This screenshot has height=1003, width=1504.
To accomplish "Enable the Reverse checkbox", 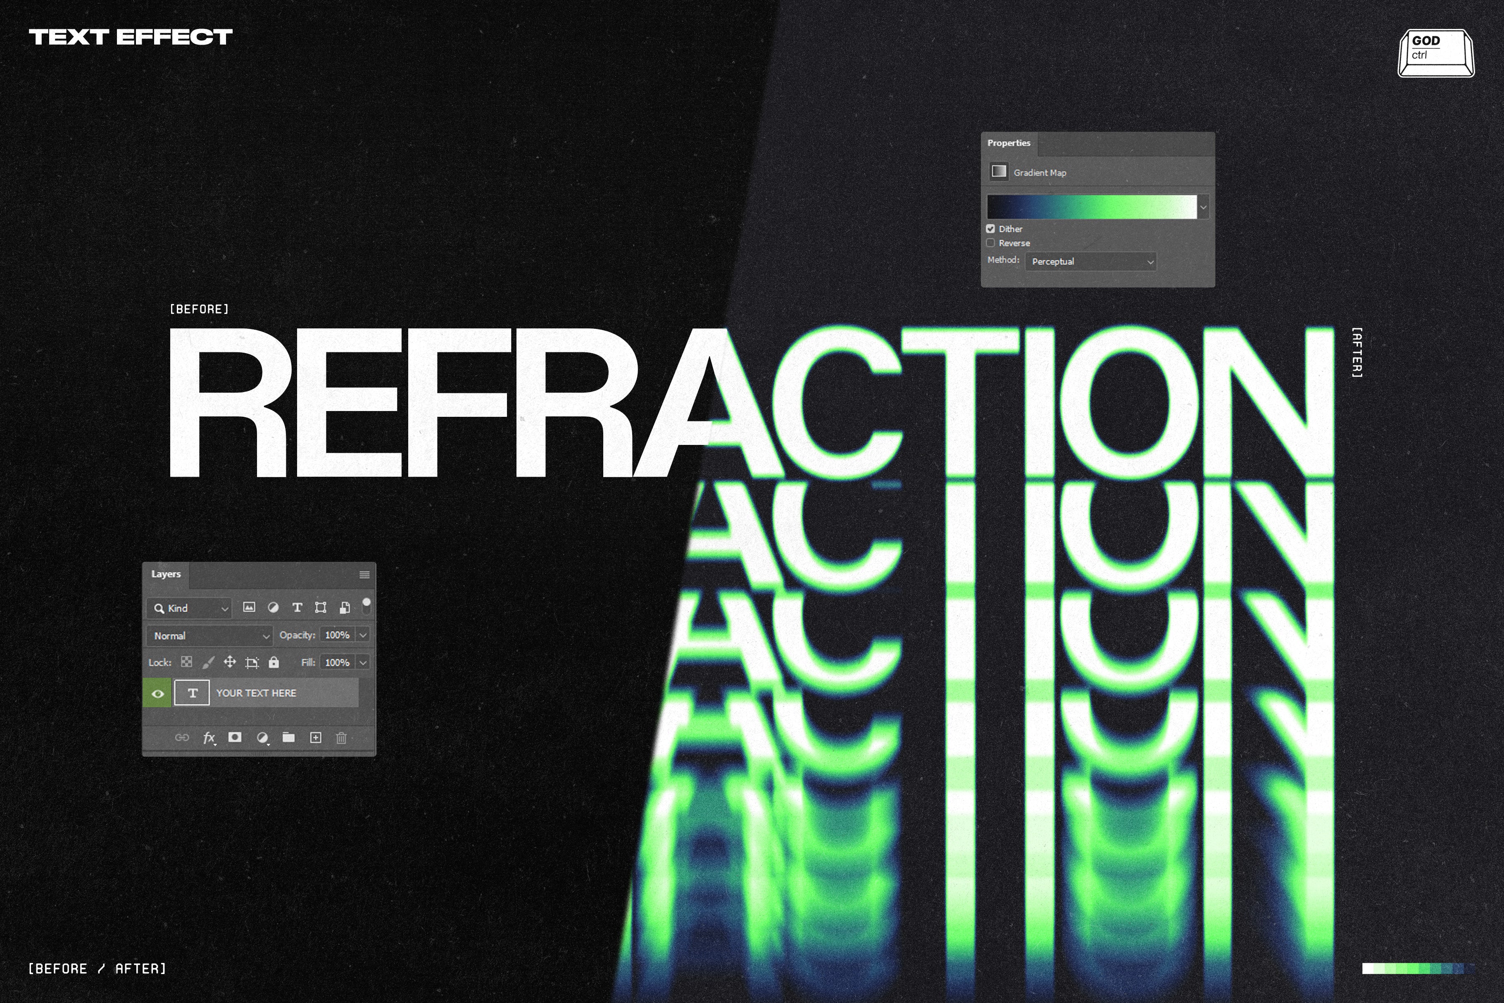I will coord(990,243).
